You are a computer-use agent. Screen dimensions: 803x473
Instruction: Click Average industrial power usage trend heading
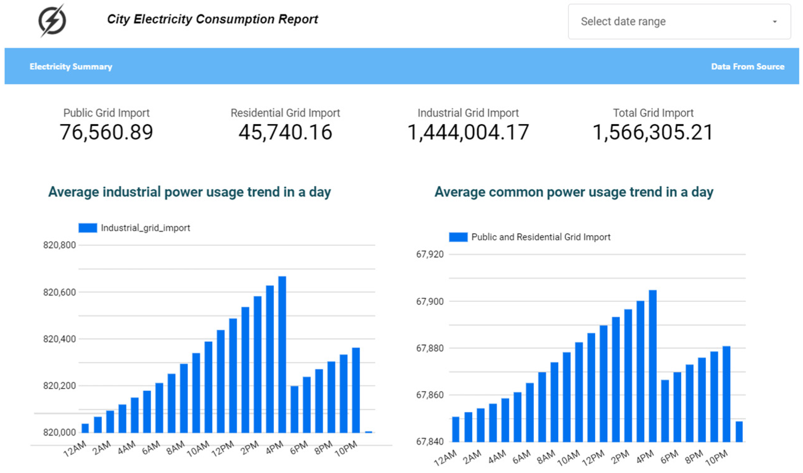click(190, 192)
